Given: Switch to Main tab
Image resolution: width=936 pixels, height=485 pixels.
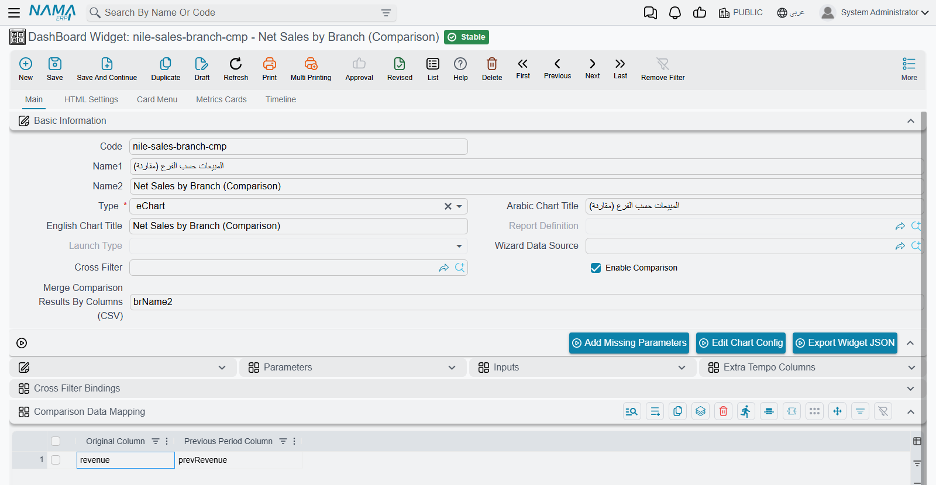Looking at the screenshot, I should (34, 99).
